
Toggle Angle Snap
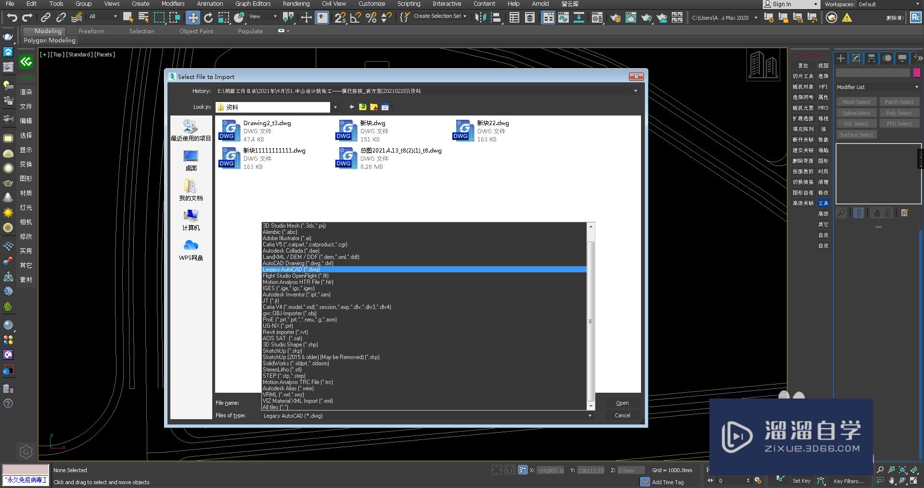tap(356, 18)
